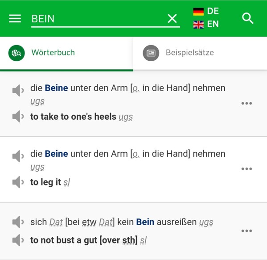Play audio for 'to take to one's heels'
This screenshot has width=267, height=260.
18,116
